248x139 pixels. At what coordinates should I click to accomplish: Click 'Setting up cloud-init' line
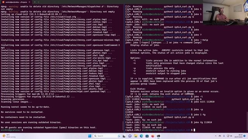(34, 14)
